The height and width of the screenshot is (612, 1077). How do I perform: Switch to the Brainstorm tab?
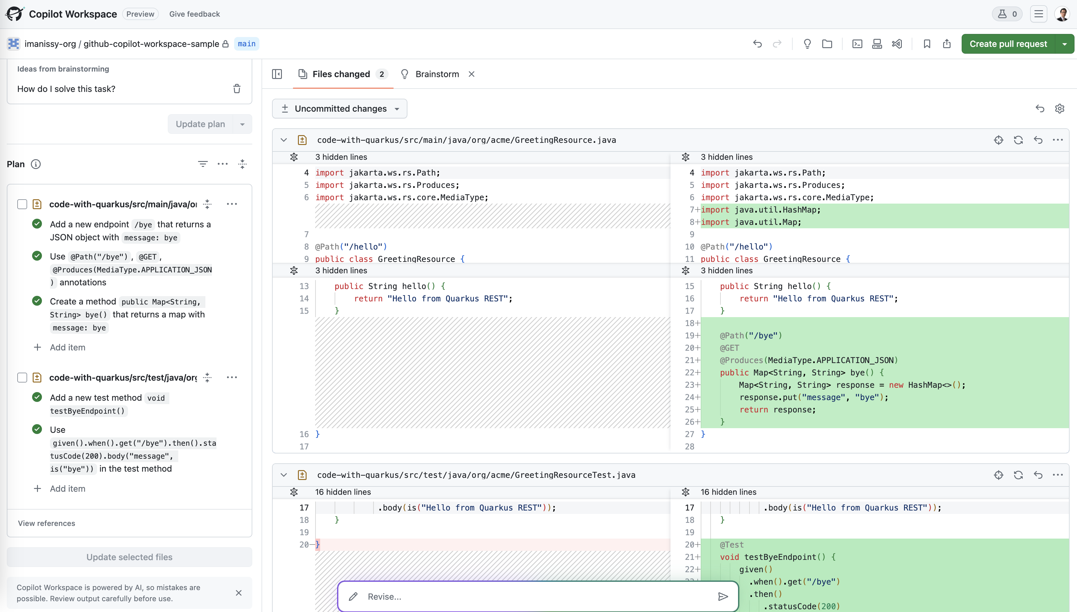[x=437, y=74]
